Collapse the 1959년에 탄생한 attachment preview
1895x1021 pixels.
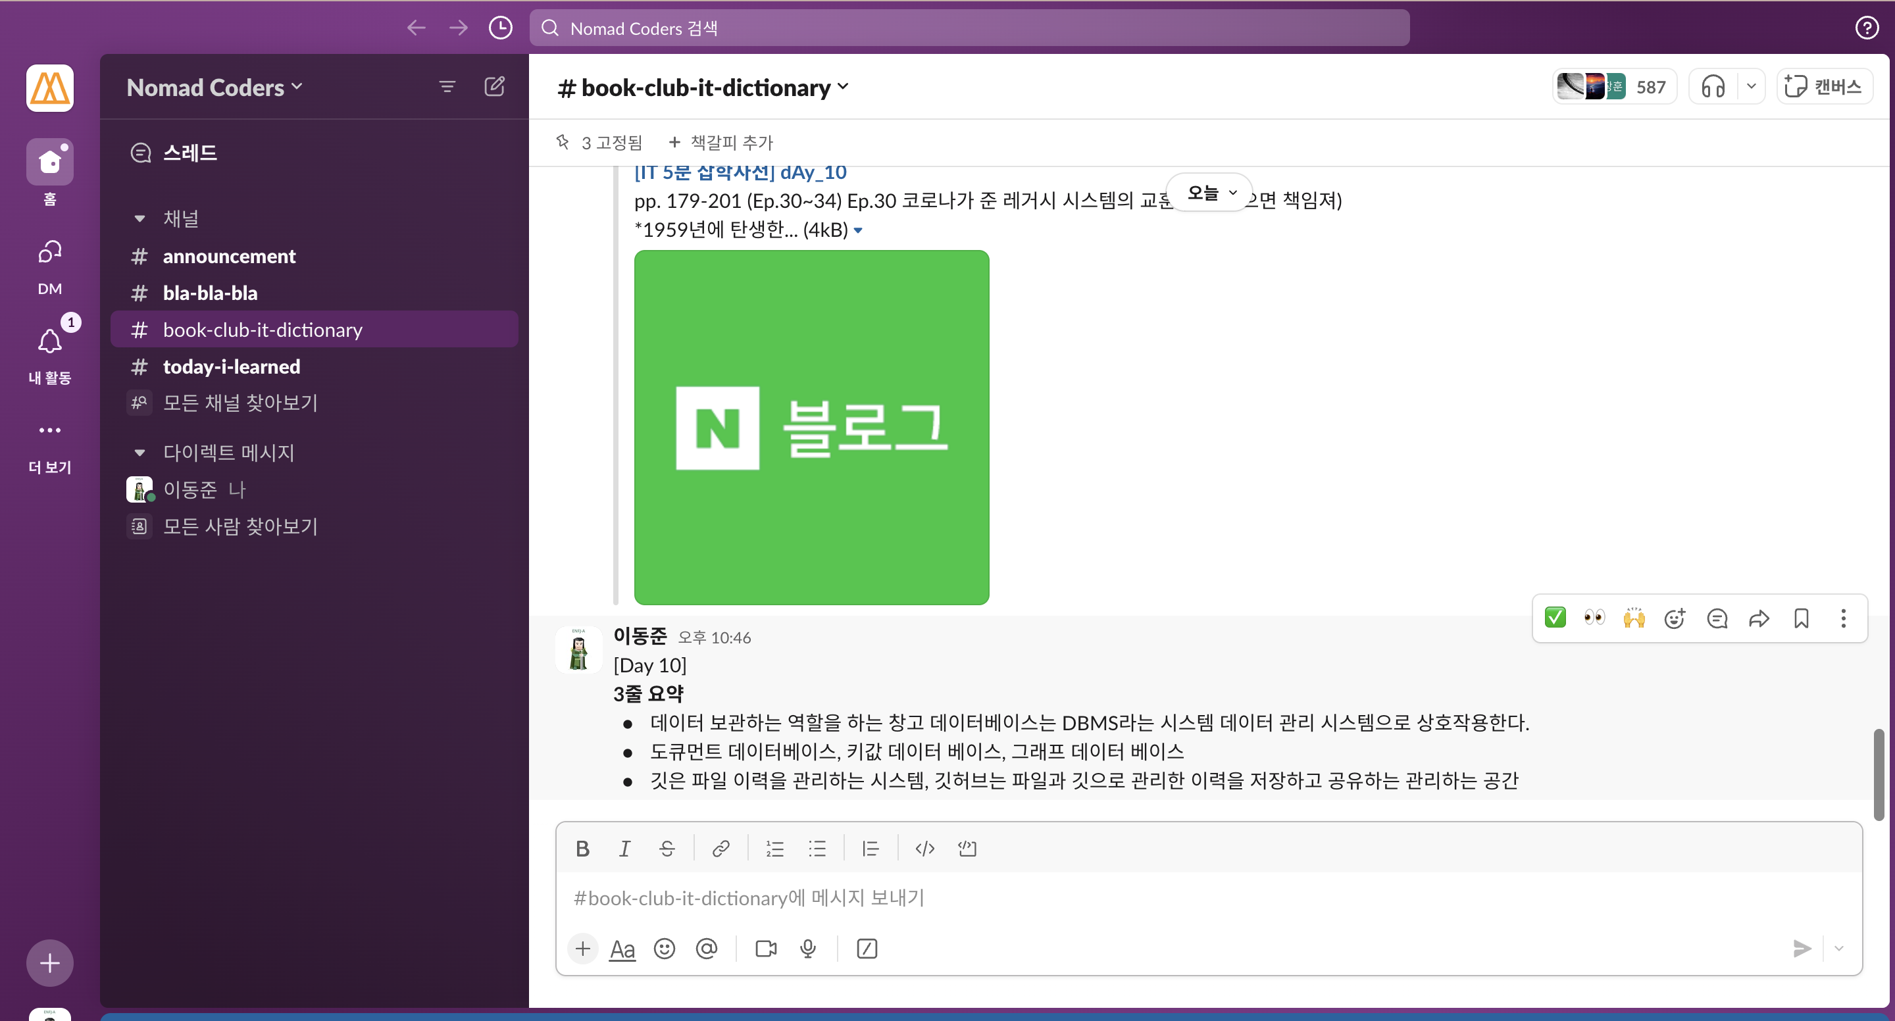858,231
